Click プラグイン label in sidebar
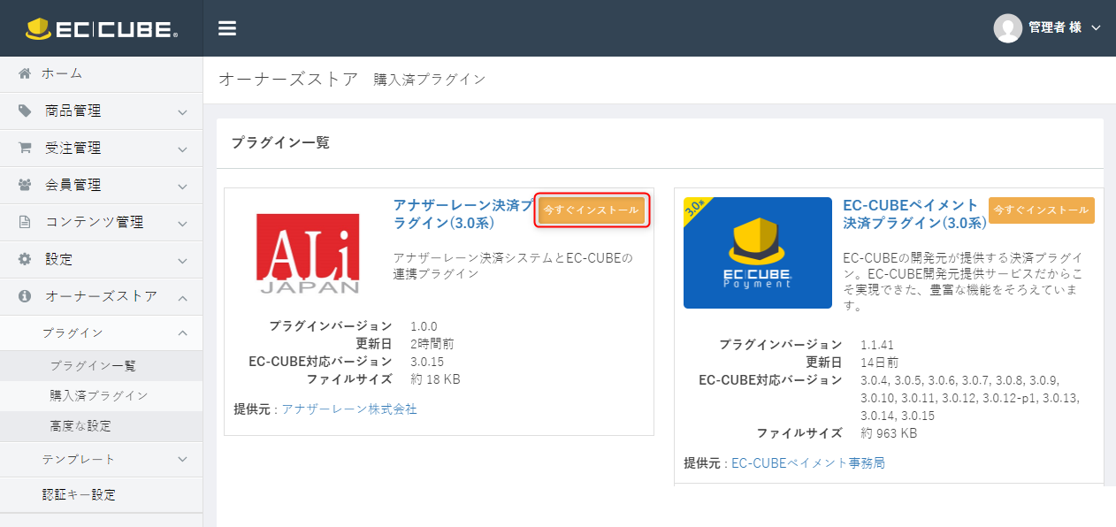The height and width of the screenshot is (527, 1116). [73, 332]
